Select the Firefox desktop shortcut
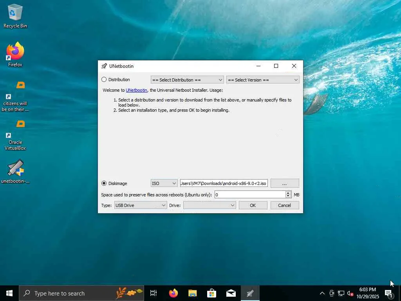 15,54
